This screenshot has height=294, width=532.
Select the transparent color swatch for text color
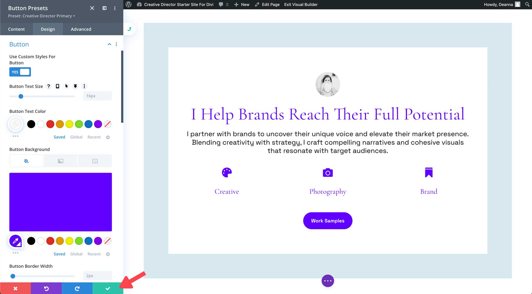[107, 124]
